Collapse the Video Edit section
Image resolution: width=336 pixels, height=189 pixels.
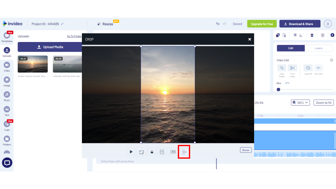(x=332, y=60)
